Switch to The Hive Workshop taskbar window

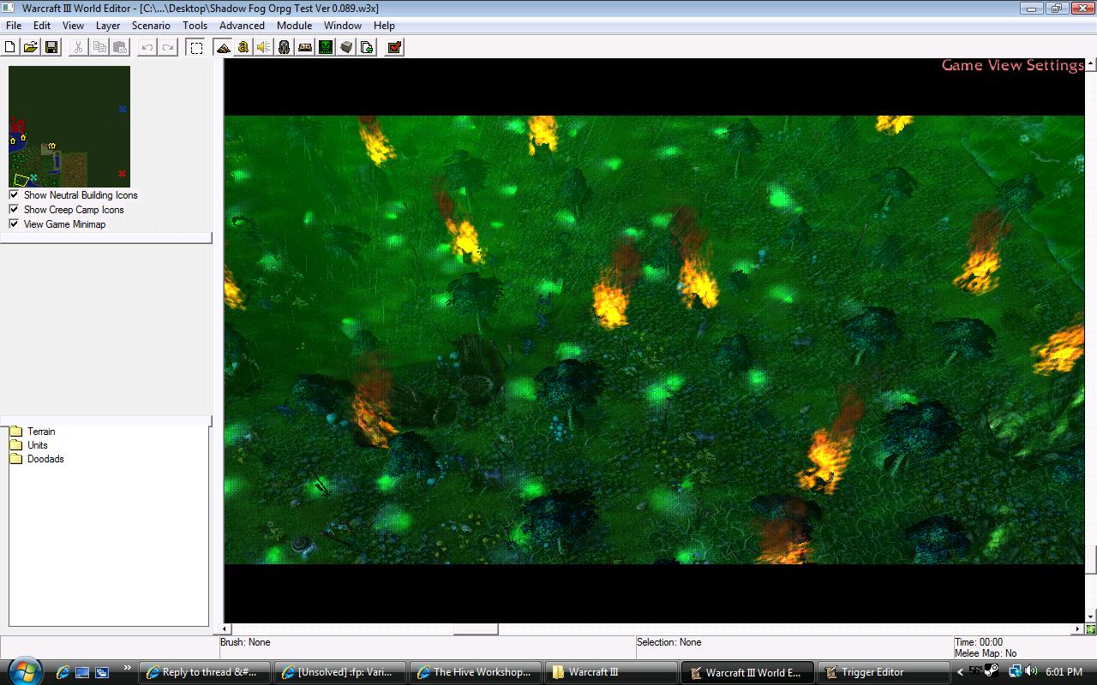(x=476, y=672)
